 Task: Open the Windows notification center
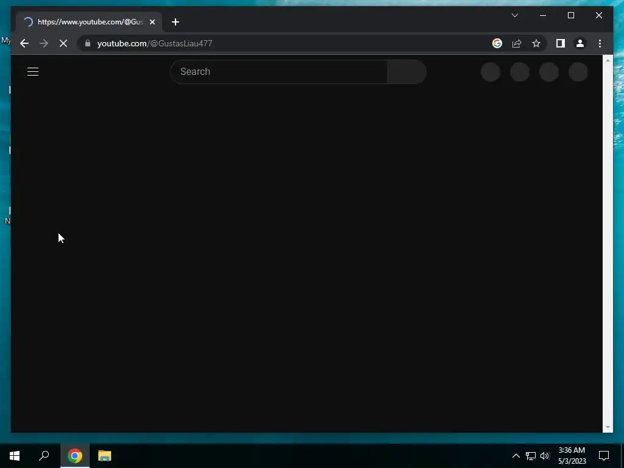(x=604, y=456)
